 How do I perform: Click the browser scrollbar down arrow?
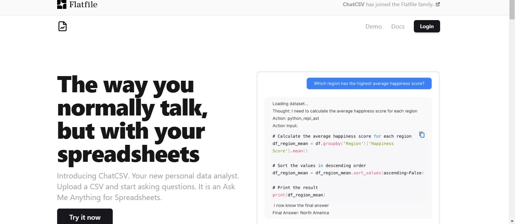pyautogui.click(x=512, y=221)
